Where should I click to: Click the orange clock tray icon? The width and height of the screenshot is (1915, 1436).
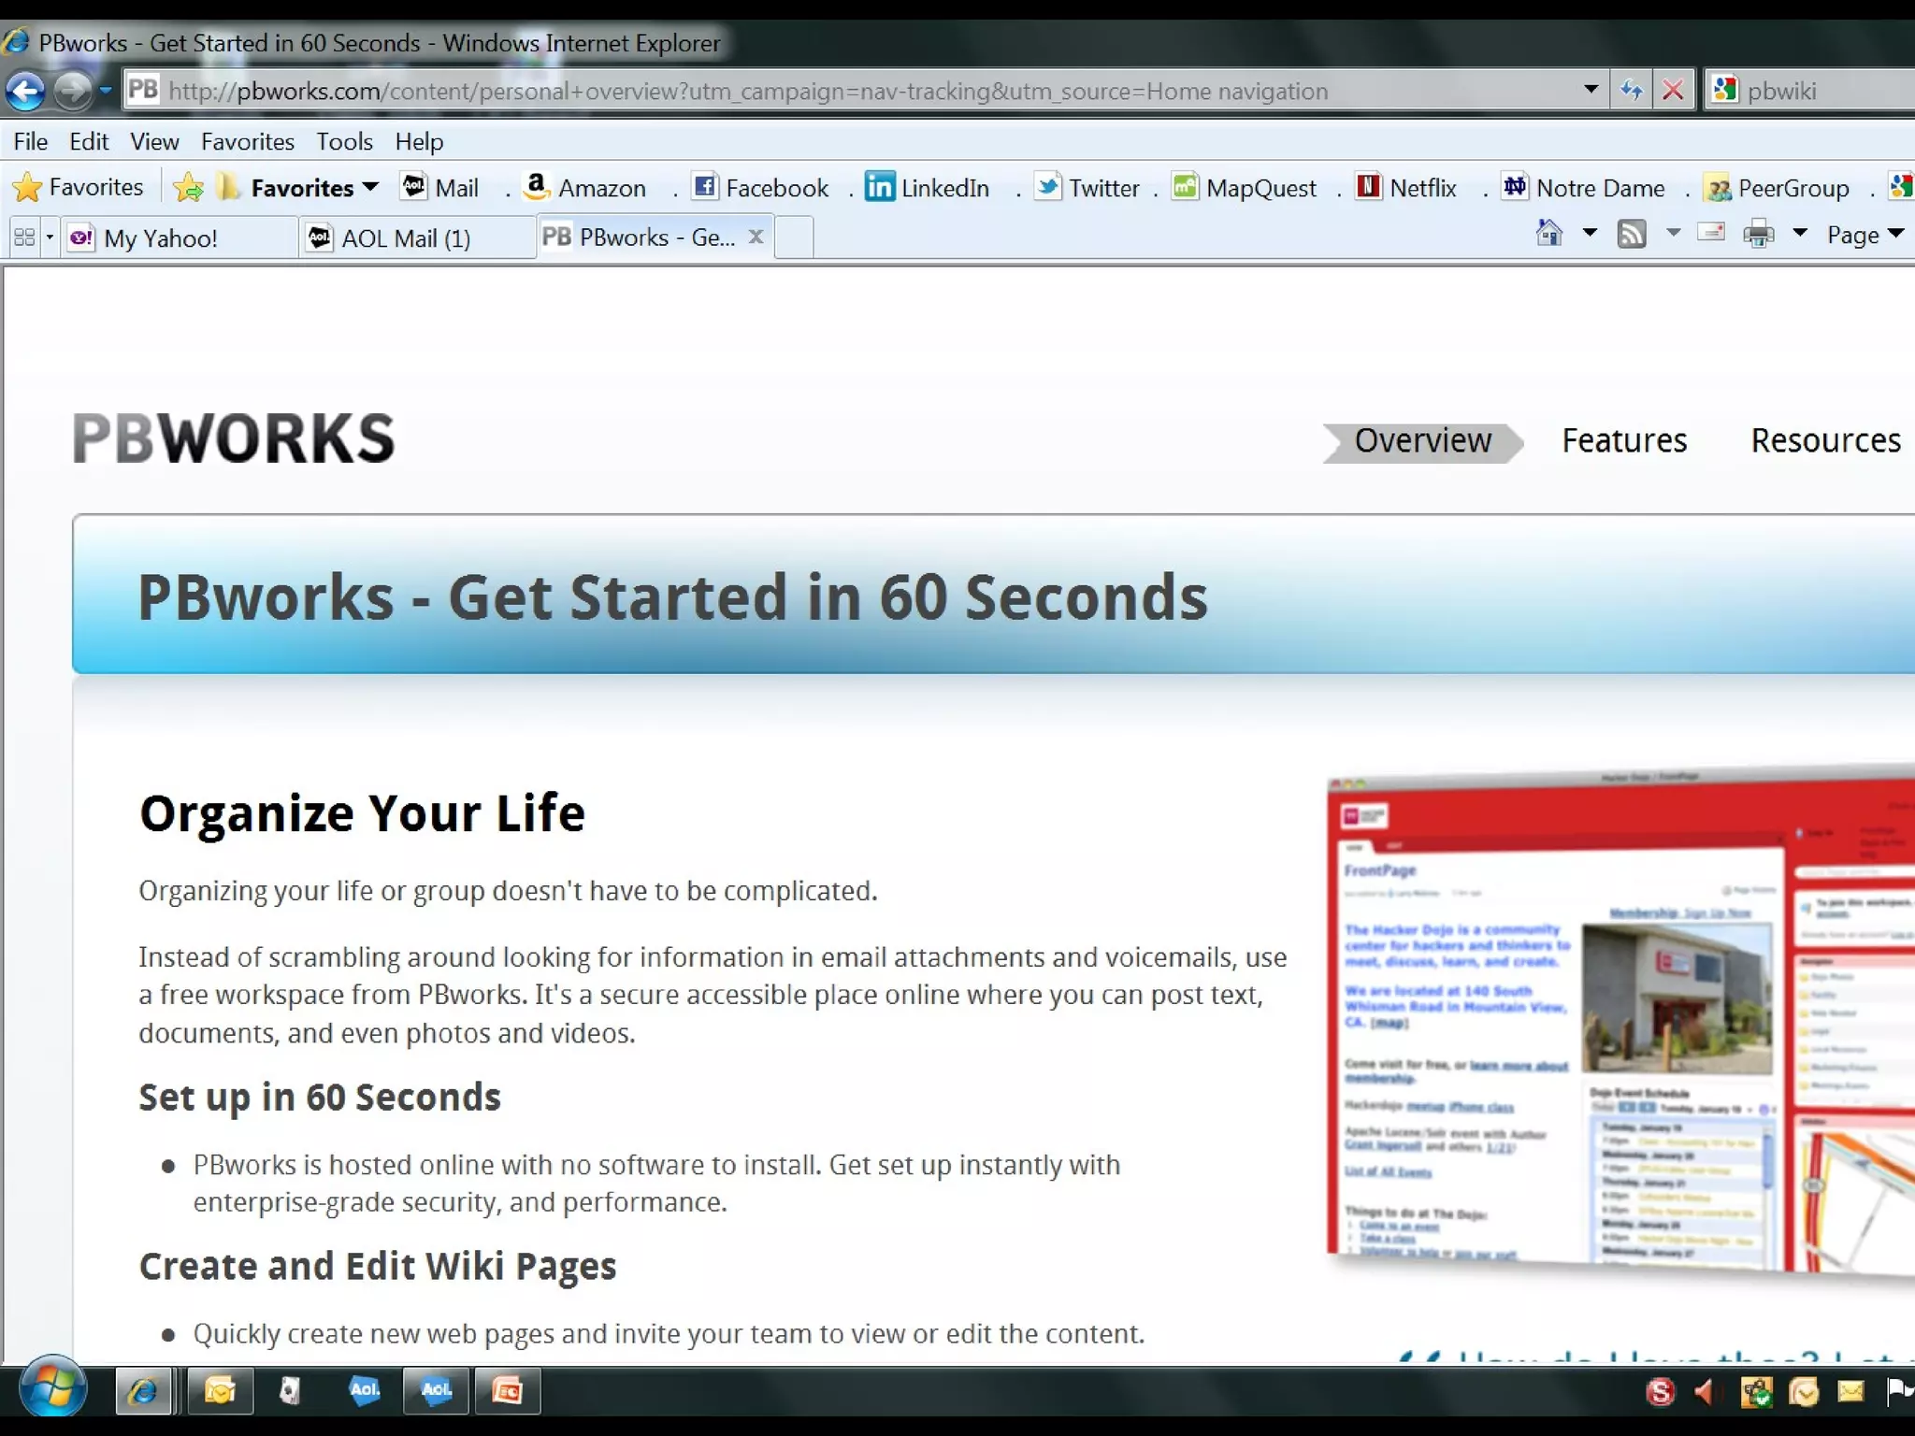click(x=1804, y=1393)
